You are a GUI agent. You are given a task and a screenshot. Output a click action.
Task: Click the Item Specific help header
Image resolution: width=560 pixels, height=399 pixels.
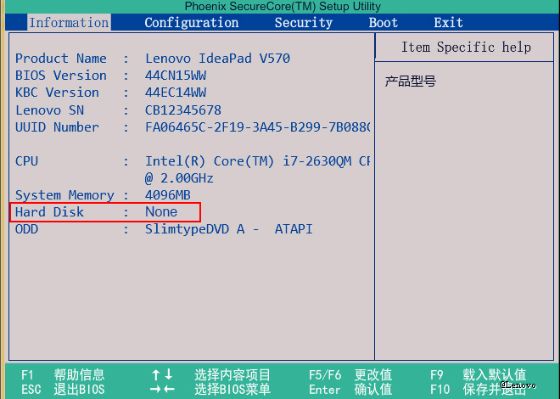[x=466, y=48]
